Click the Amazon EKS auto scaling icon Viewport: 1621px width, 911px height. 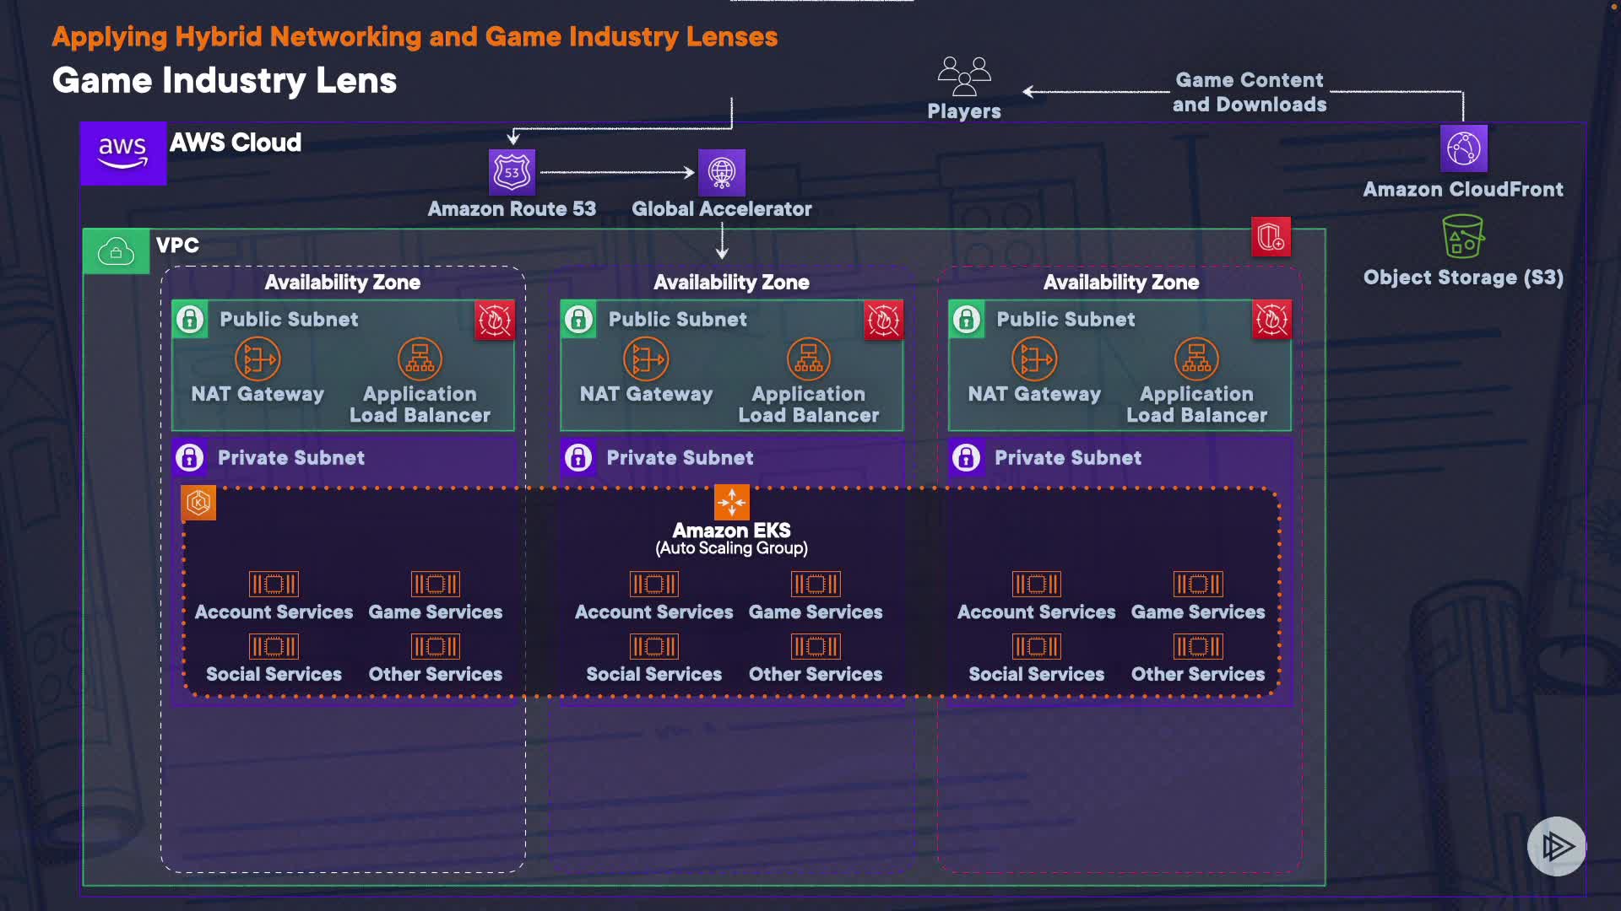click(731, 502)
